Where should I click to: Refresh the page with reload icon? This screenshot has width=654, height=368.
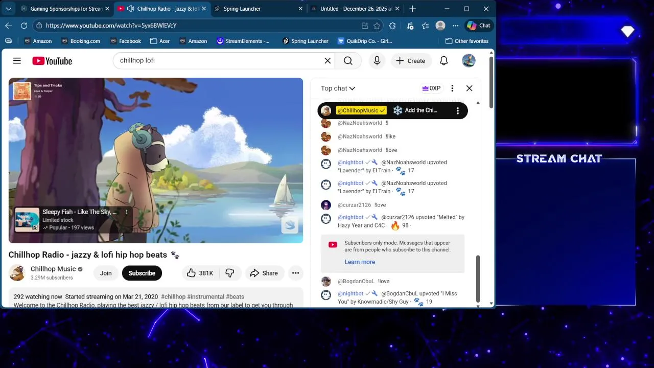coord(24,26)
